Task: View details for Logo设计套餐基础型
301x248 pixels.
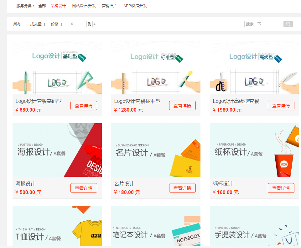Action: (84, 105)
